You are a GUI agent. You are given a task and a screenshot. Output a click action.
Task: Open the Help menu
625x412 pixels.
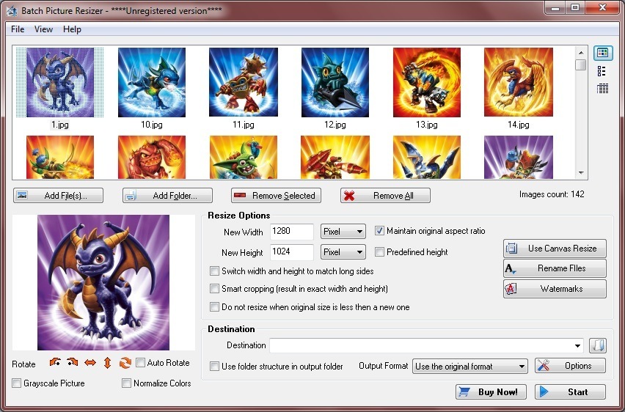(x=72, y=29)
